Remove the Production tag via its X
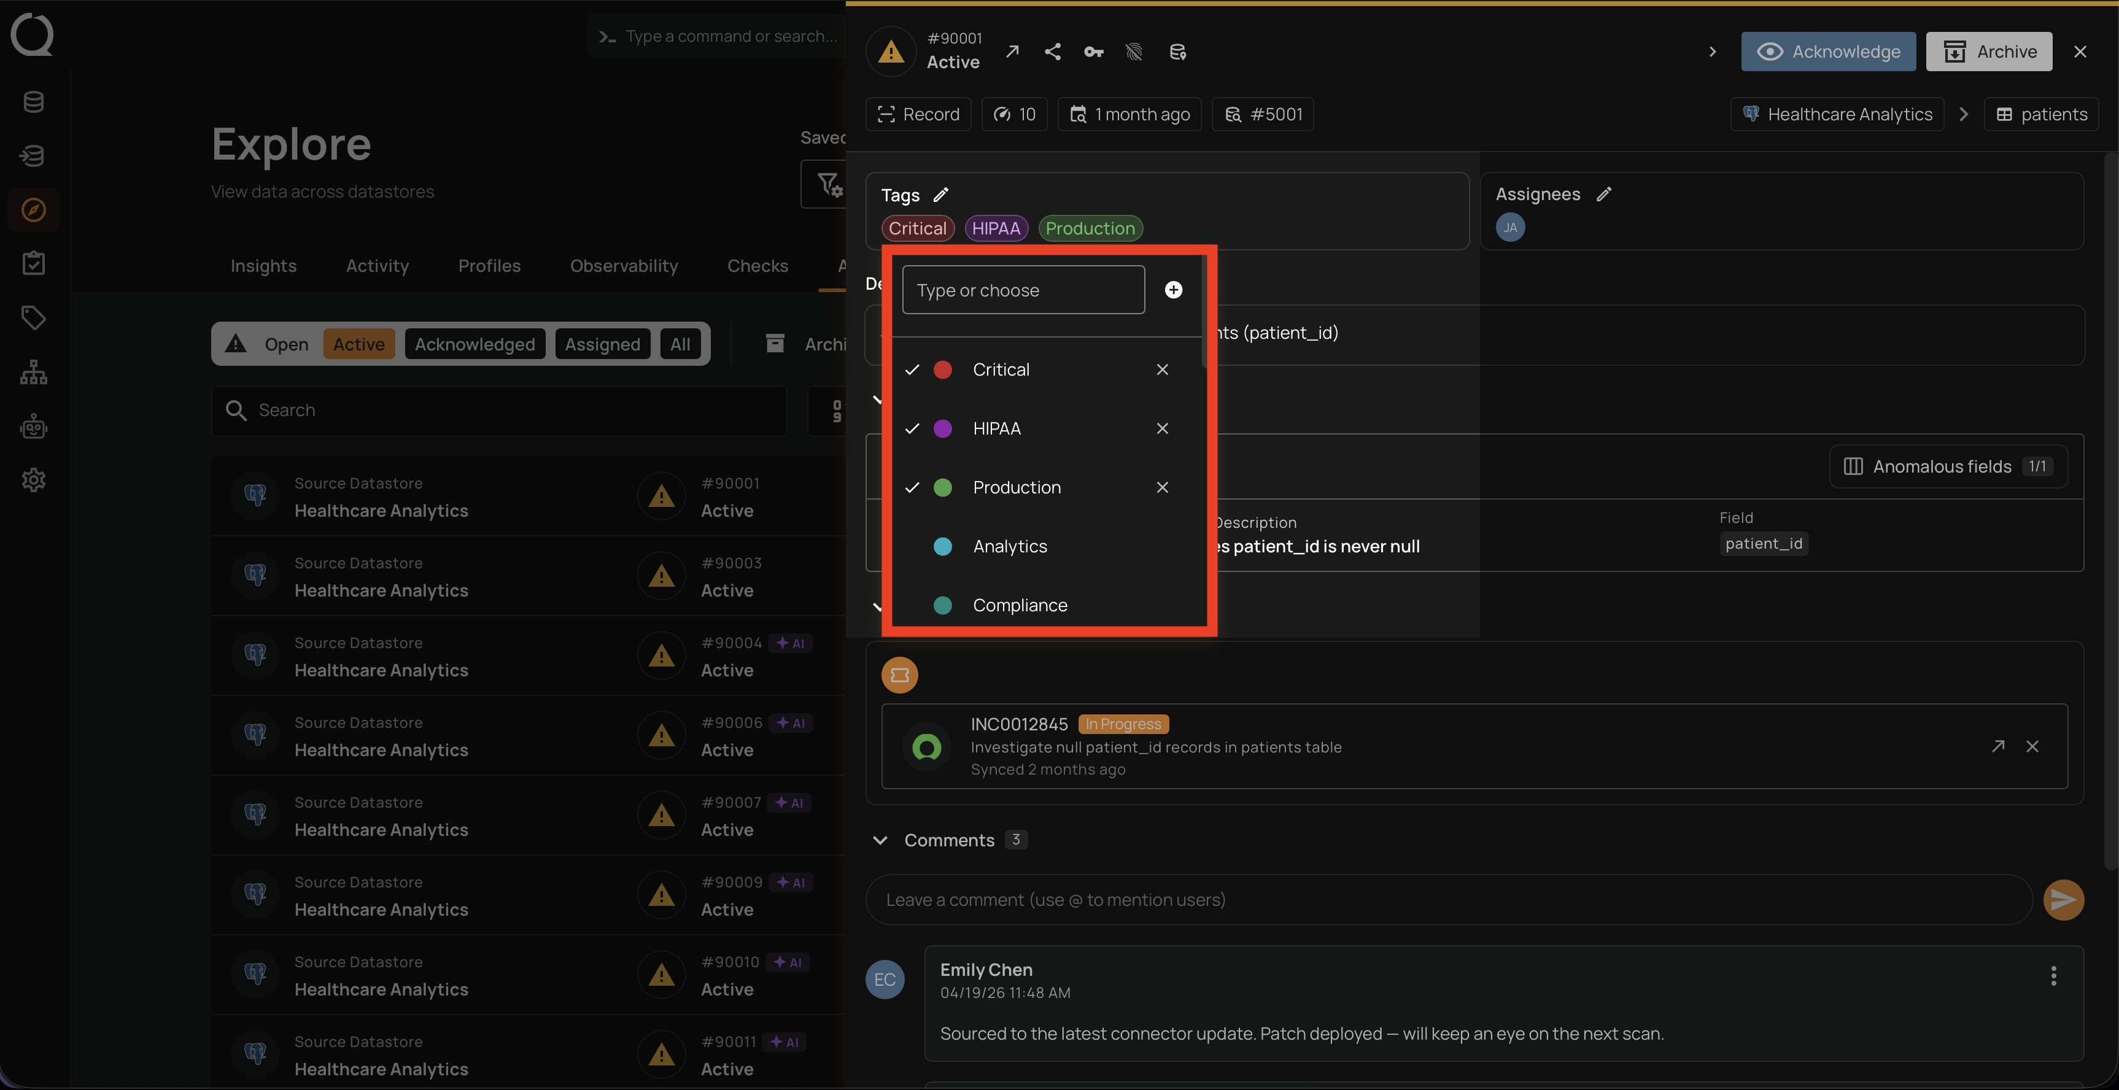2119x1090 pixels. click(1163, 488)
